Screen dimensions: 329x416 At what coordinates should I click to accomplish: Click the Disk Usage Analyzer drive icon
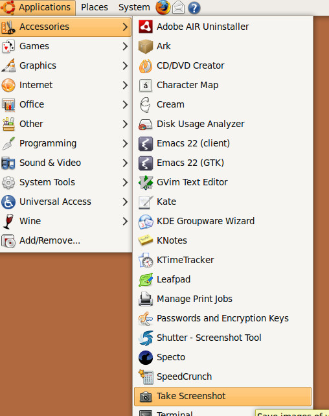coord(145,124)
